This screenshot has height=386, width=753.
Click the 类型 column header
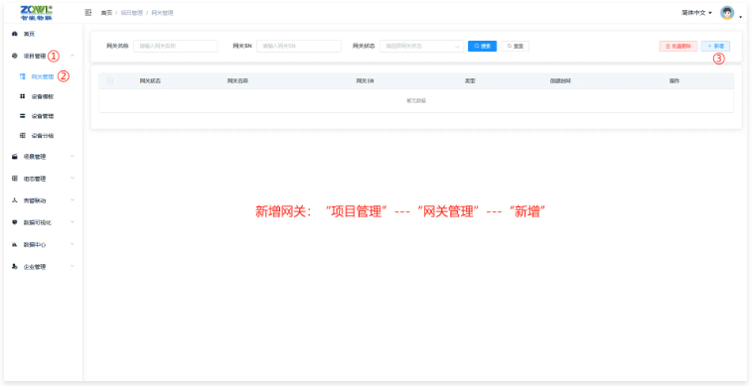coord(469,81)
